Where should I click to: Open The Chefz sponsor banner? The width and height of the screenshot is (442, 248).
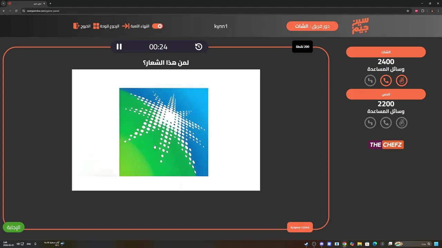(386, 145)
